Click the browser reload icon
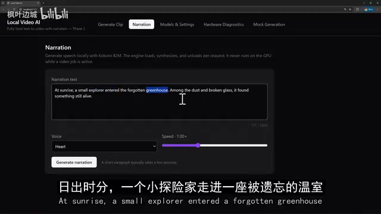The width and height of the screenshot is (381, 214). tap(14, 10)
